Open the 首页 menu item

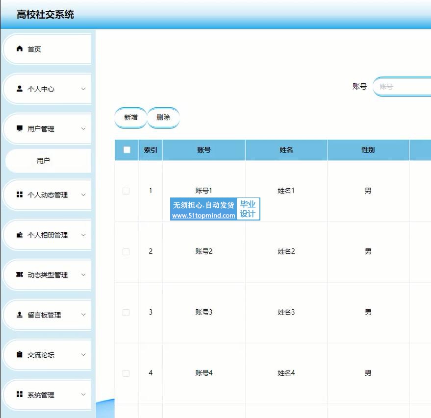[x=47, y=49]
